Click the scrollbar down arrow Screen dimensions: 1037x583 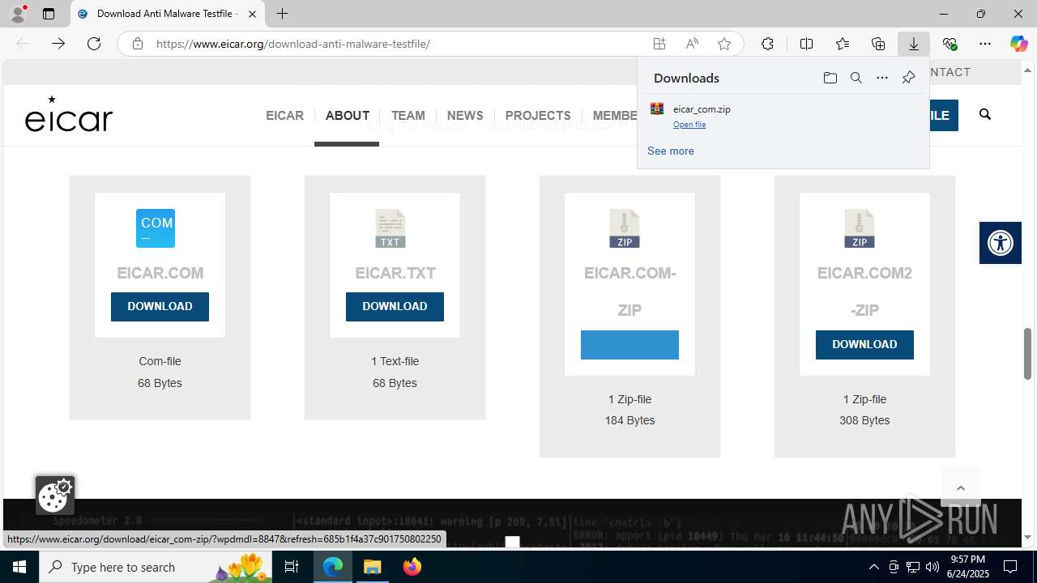[x=1028, y=538]
